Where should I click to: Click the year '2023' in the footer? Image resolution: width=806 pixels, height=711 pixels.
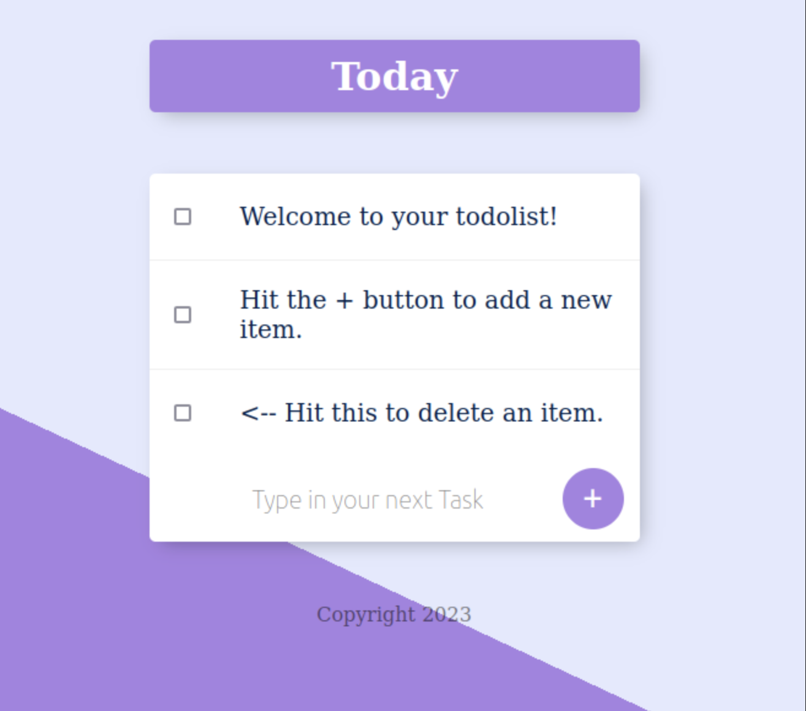click(x=447, y=614)
